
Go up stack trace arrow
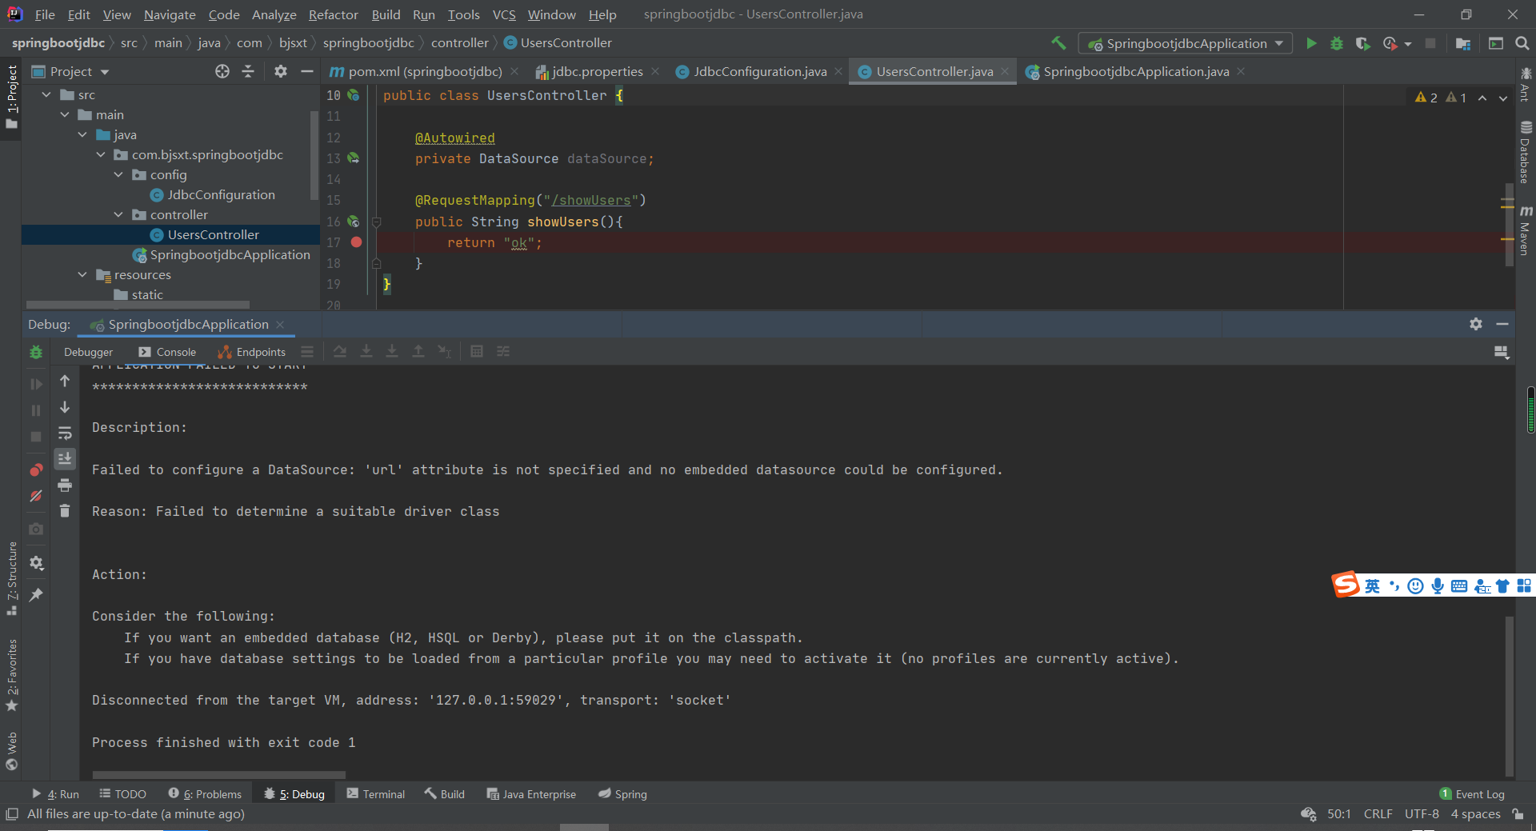[65, 381]
